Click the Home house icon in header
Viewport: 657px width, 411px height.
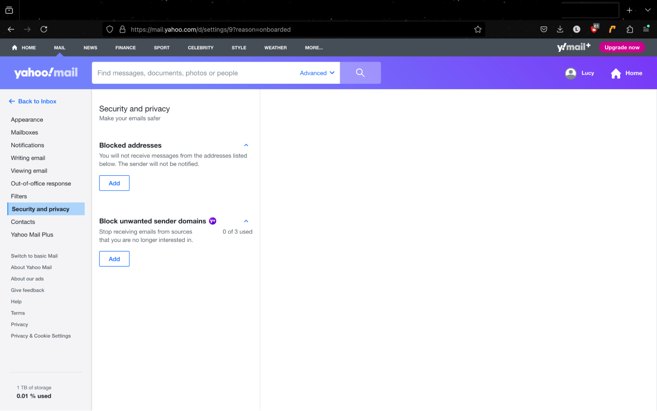tap(616, 73)
